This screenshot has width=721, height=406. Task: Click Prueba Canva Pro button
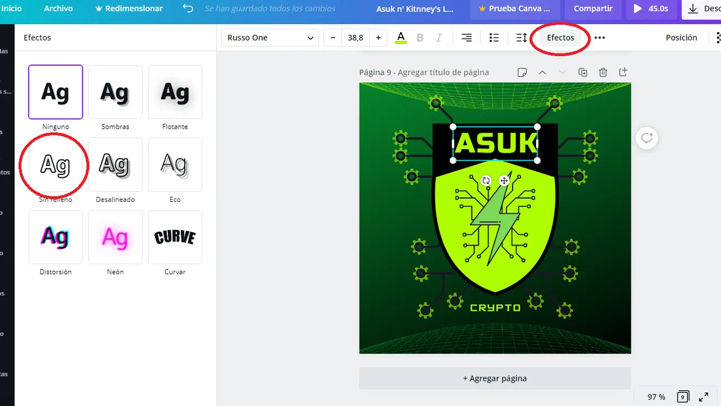coord(515,9)
